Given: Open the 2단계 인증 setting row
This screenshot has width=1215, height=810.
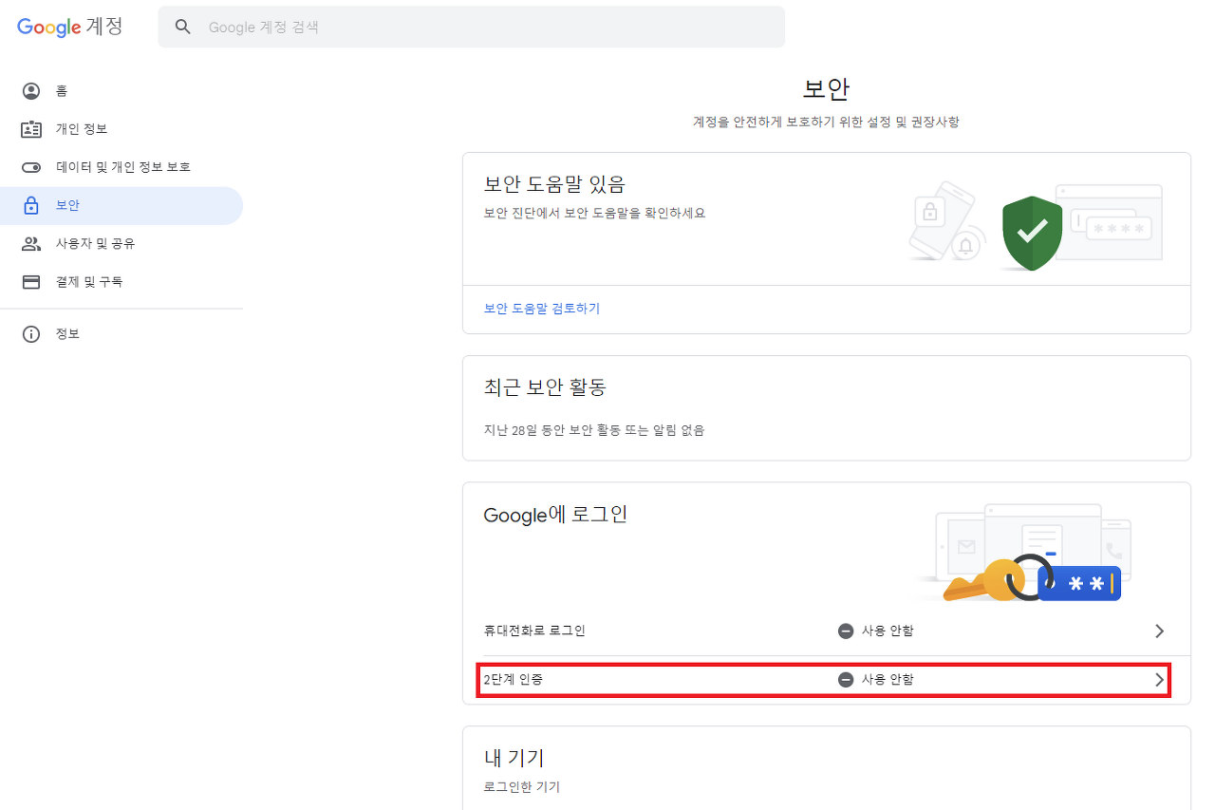Looking at the screenshot, I should [x=824, y=680].
